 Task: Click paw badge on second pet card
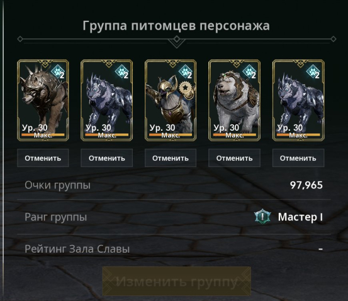tap(121, 72)
